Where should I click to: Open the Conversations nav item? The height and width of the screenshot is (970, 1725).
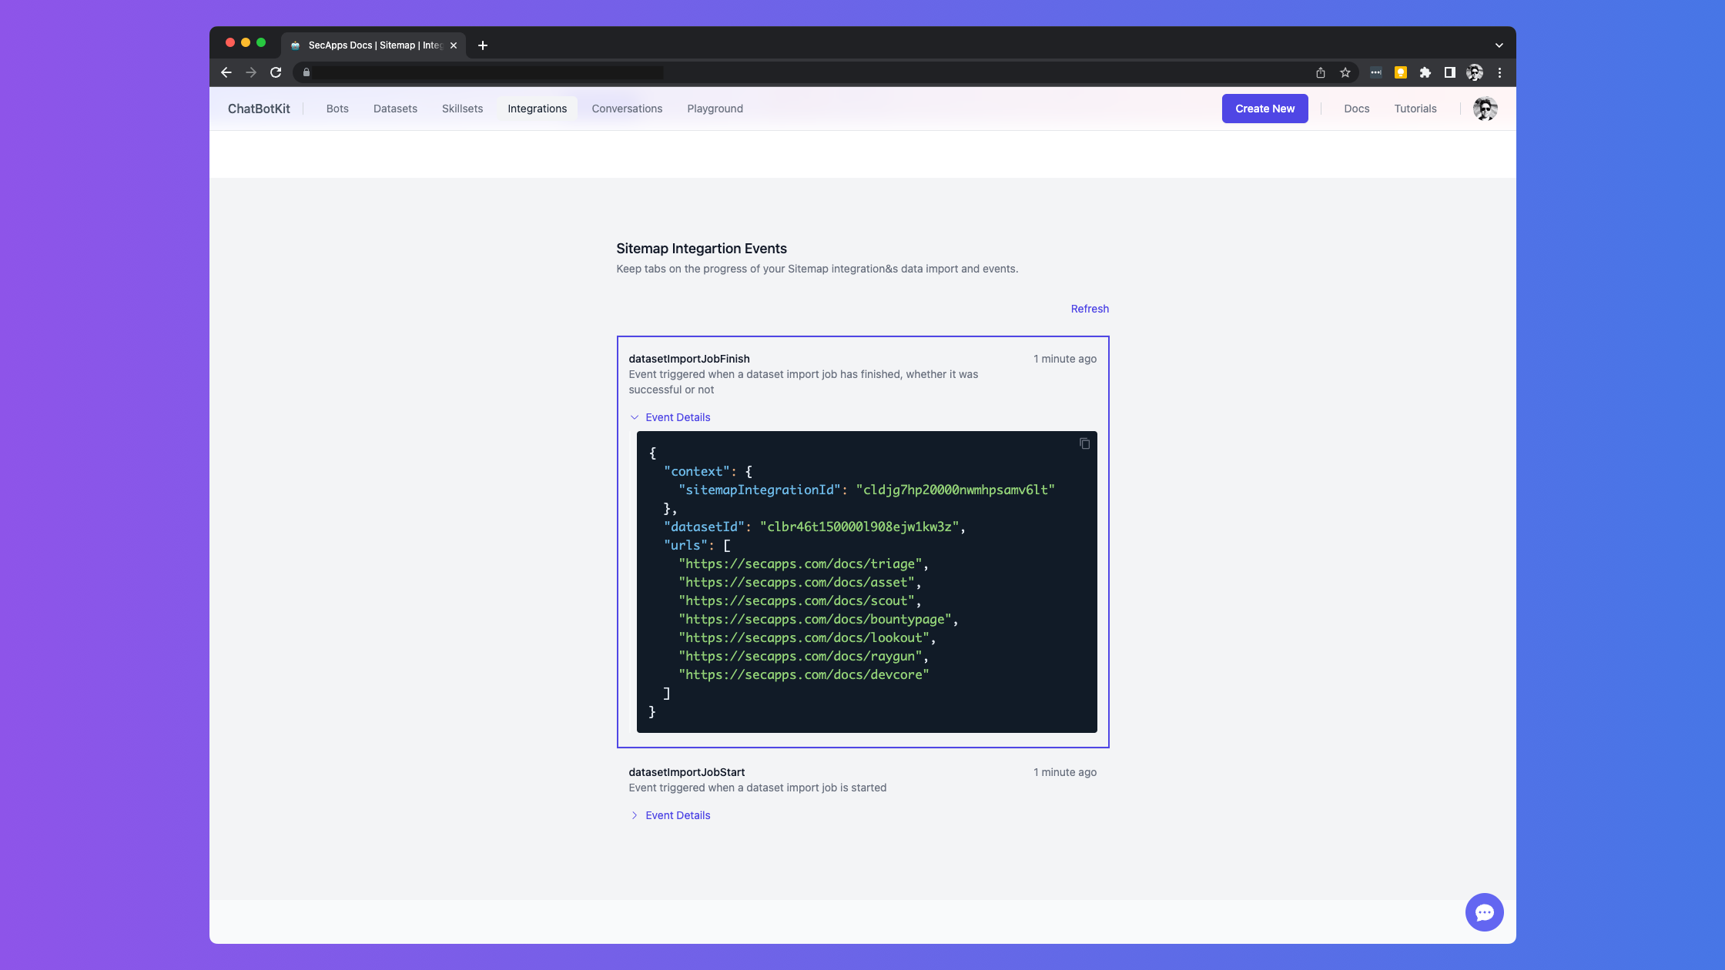click(627, 109)
